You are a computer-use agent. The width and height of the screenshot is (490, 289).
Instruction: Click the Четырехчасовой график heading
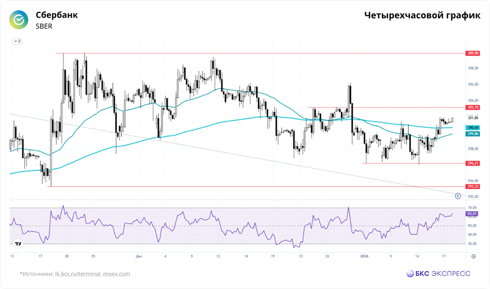click(x=422, y=15)
